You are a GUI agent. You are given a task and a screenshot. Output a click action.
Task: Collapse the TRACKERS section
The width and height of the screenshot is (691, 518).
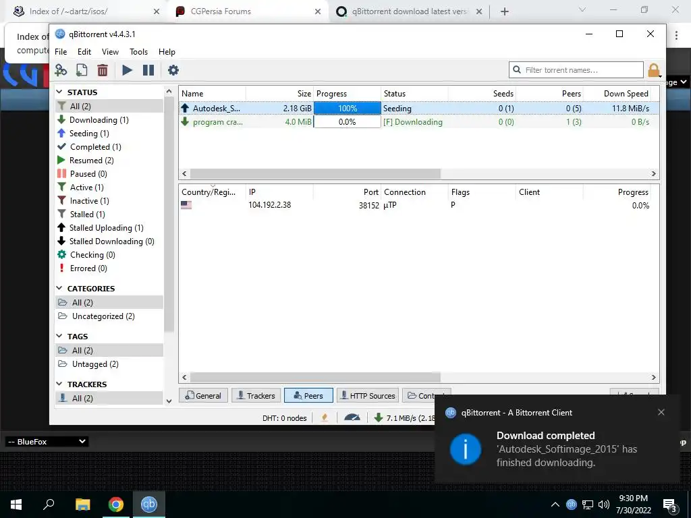click(x=59, y=384)
